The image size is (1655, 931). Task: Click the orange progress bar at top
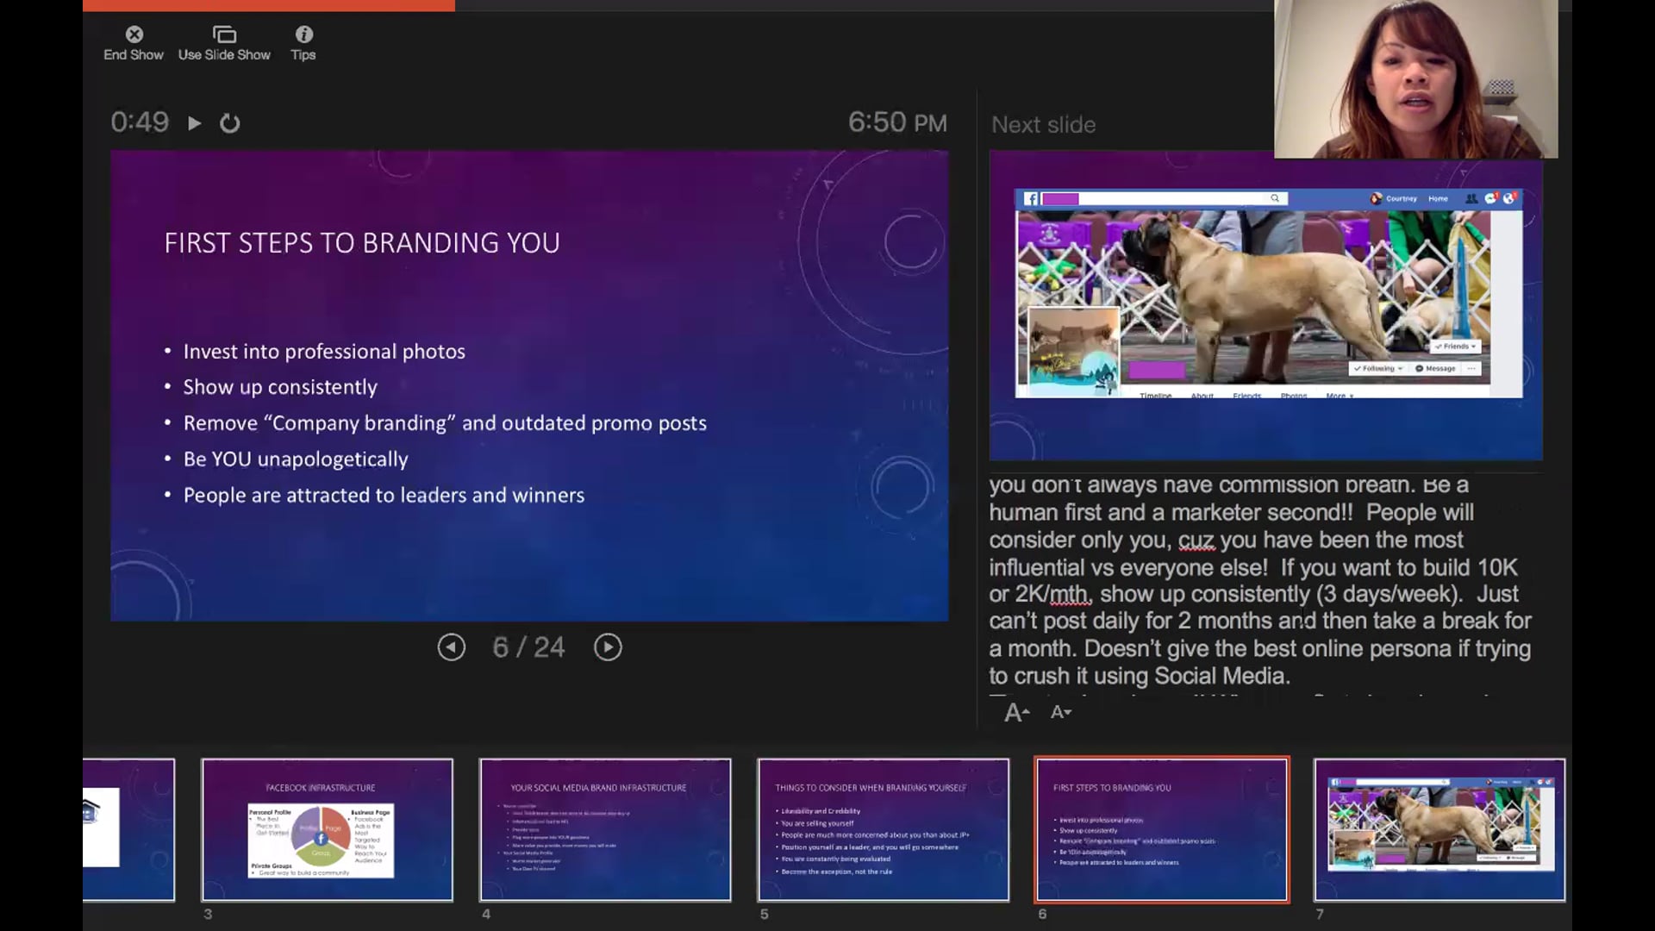coord(269,5)
